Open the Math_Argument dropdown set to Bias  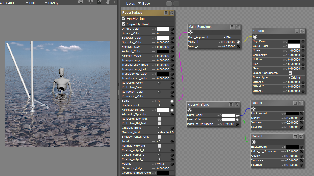pyautogui.click(x=228, y=37)
